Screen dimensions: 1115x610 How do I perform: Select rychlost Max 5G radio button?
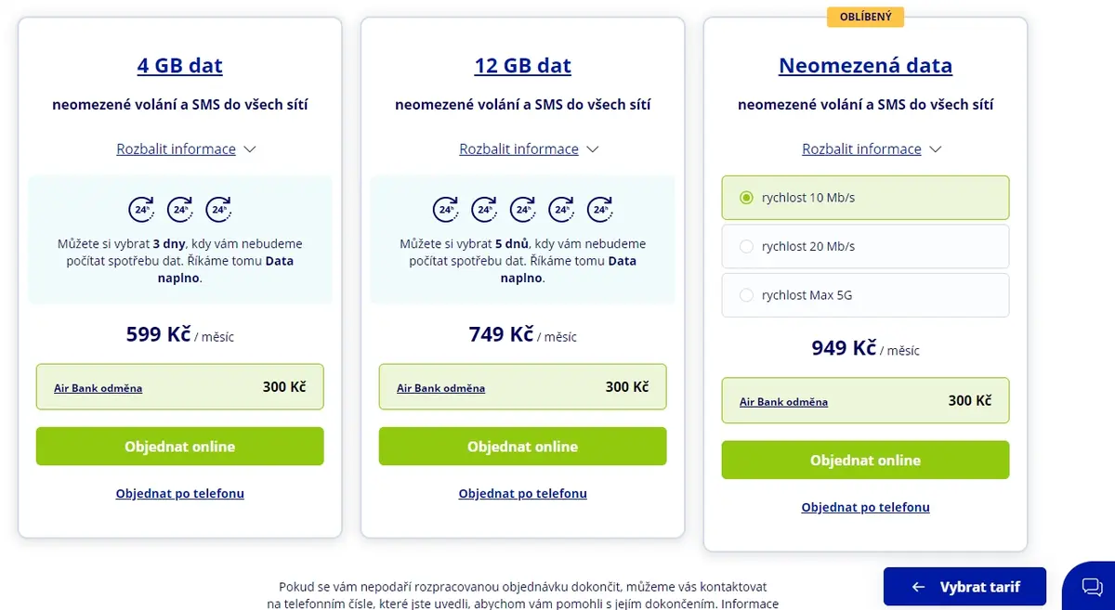[x=865, y=295]
